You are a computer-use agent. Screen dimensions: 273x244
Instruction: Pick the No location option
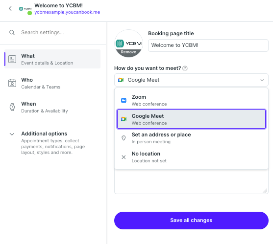tap(191, 157)
